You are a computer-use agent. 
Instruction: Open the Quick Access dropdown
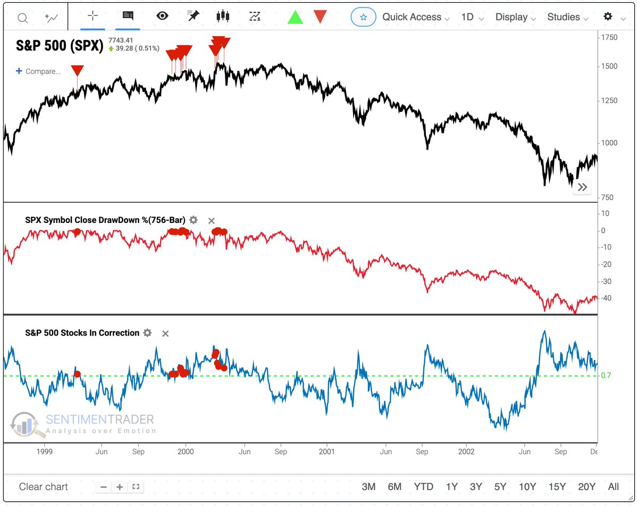point(416,17)
